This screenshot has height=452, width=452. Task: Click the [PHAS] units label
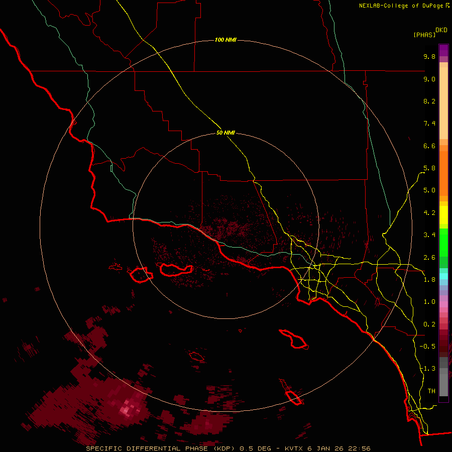point(424,35)
